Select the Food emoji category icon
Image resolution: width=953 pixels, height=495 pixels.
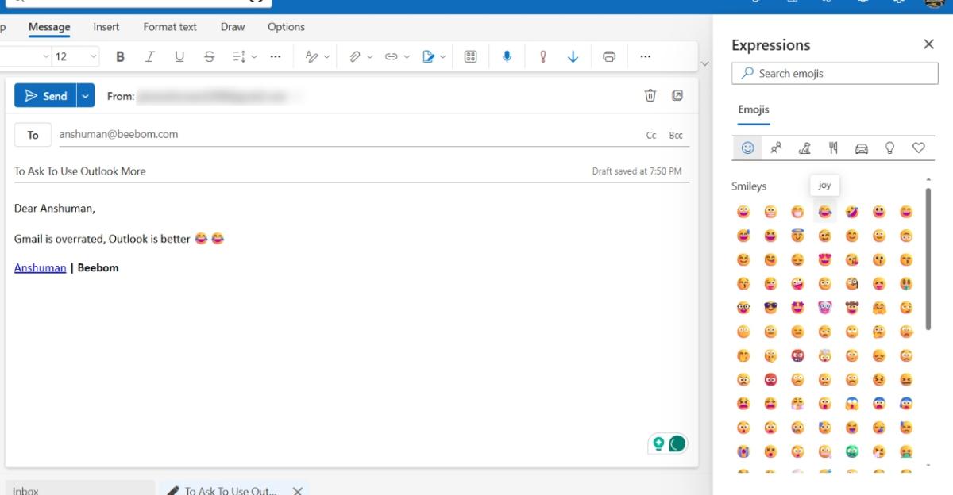pos(833,148)
